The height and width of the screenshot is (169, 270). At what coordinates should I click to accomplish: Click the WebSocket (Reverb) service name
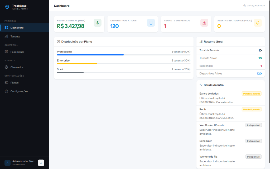pyautogui.click(x=212, y=125)
